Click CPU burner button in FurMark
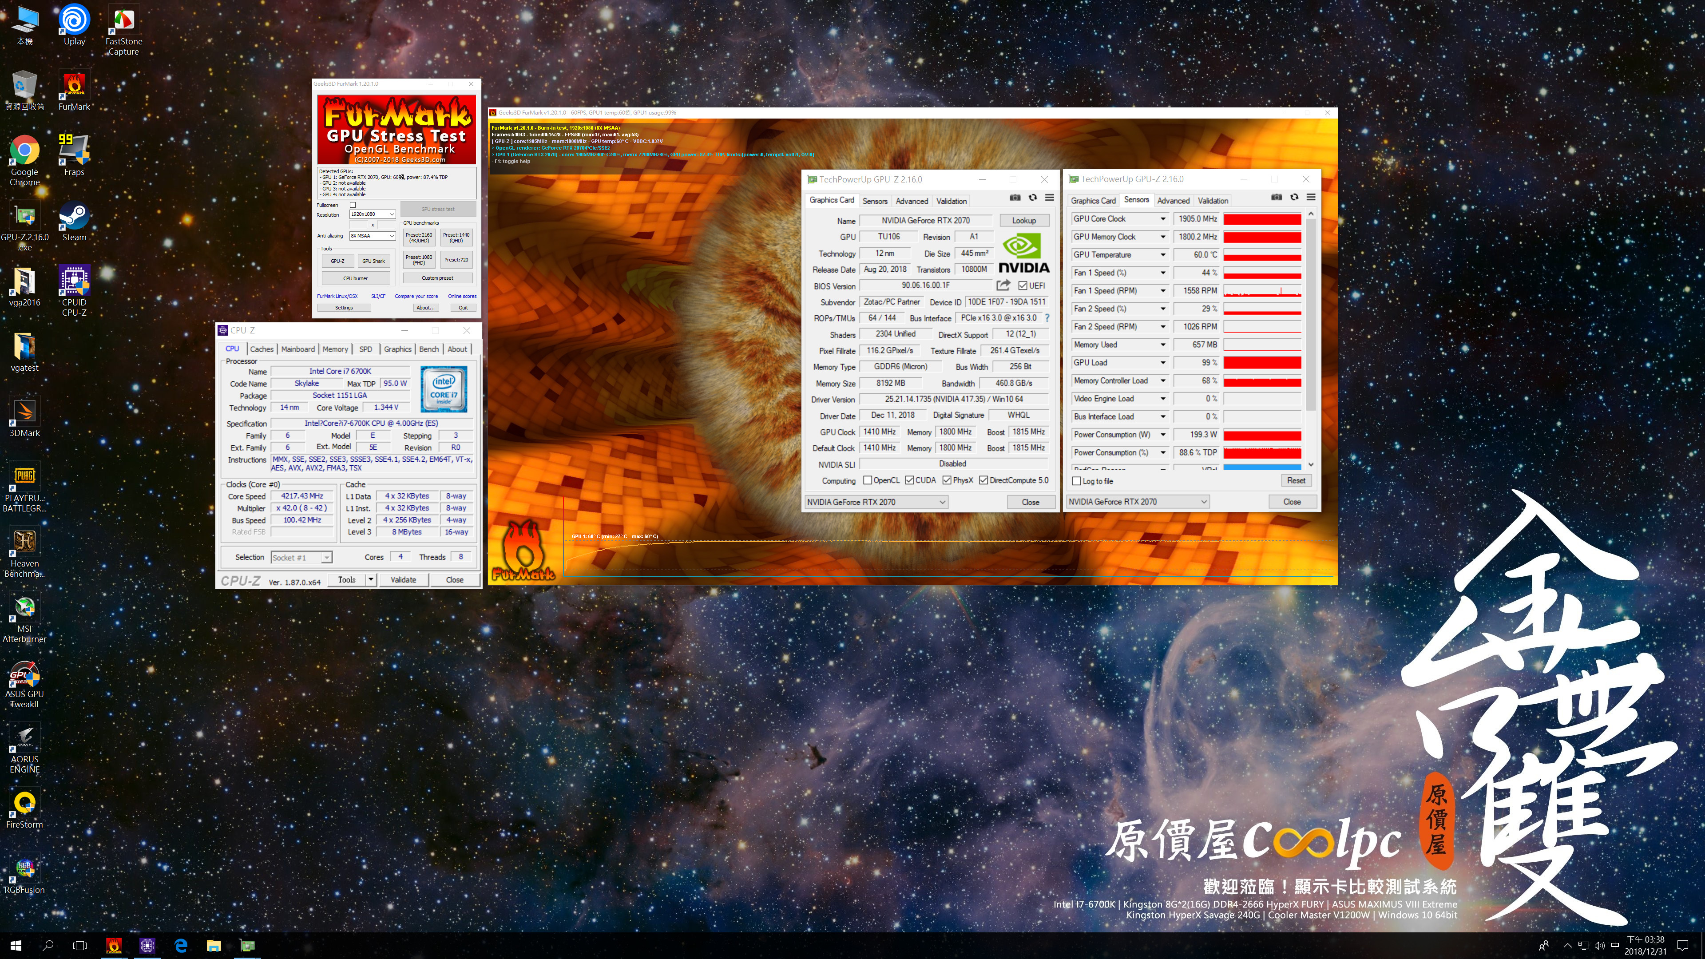 pos(355,278)
